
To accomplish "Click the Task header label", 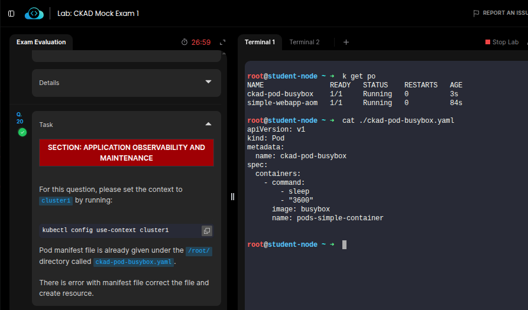I will click(46, 125).
